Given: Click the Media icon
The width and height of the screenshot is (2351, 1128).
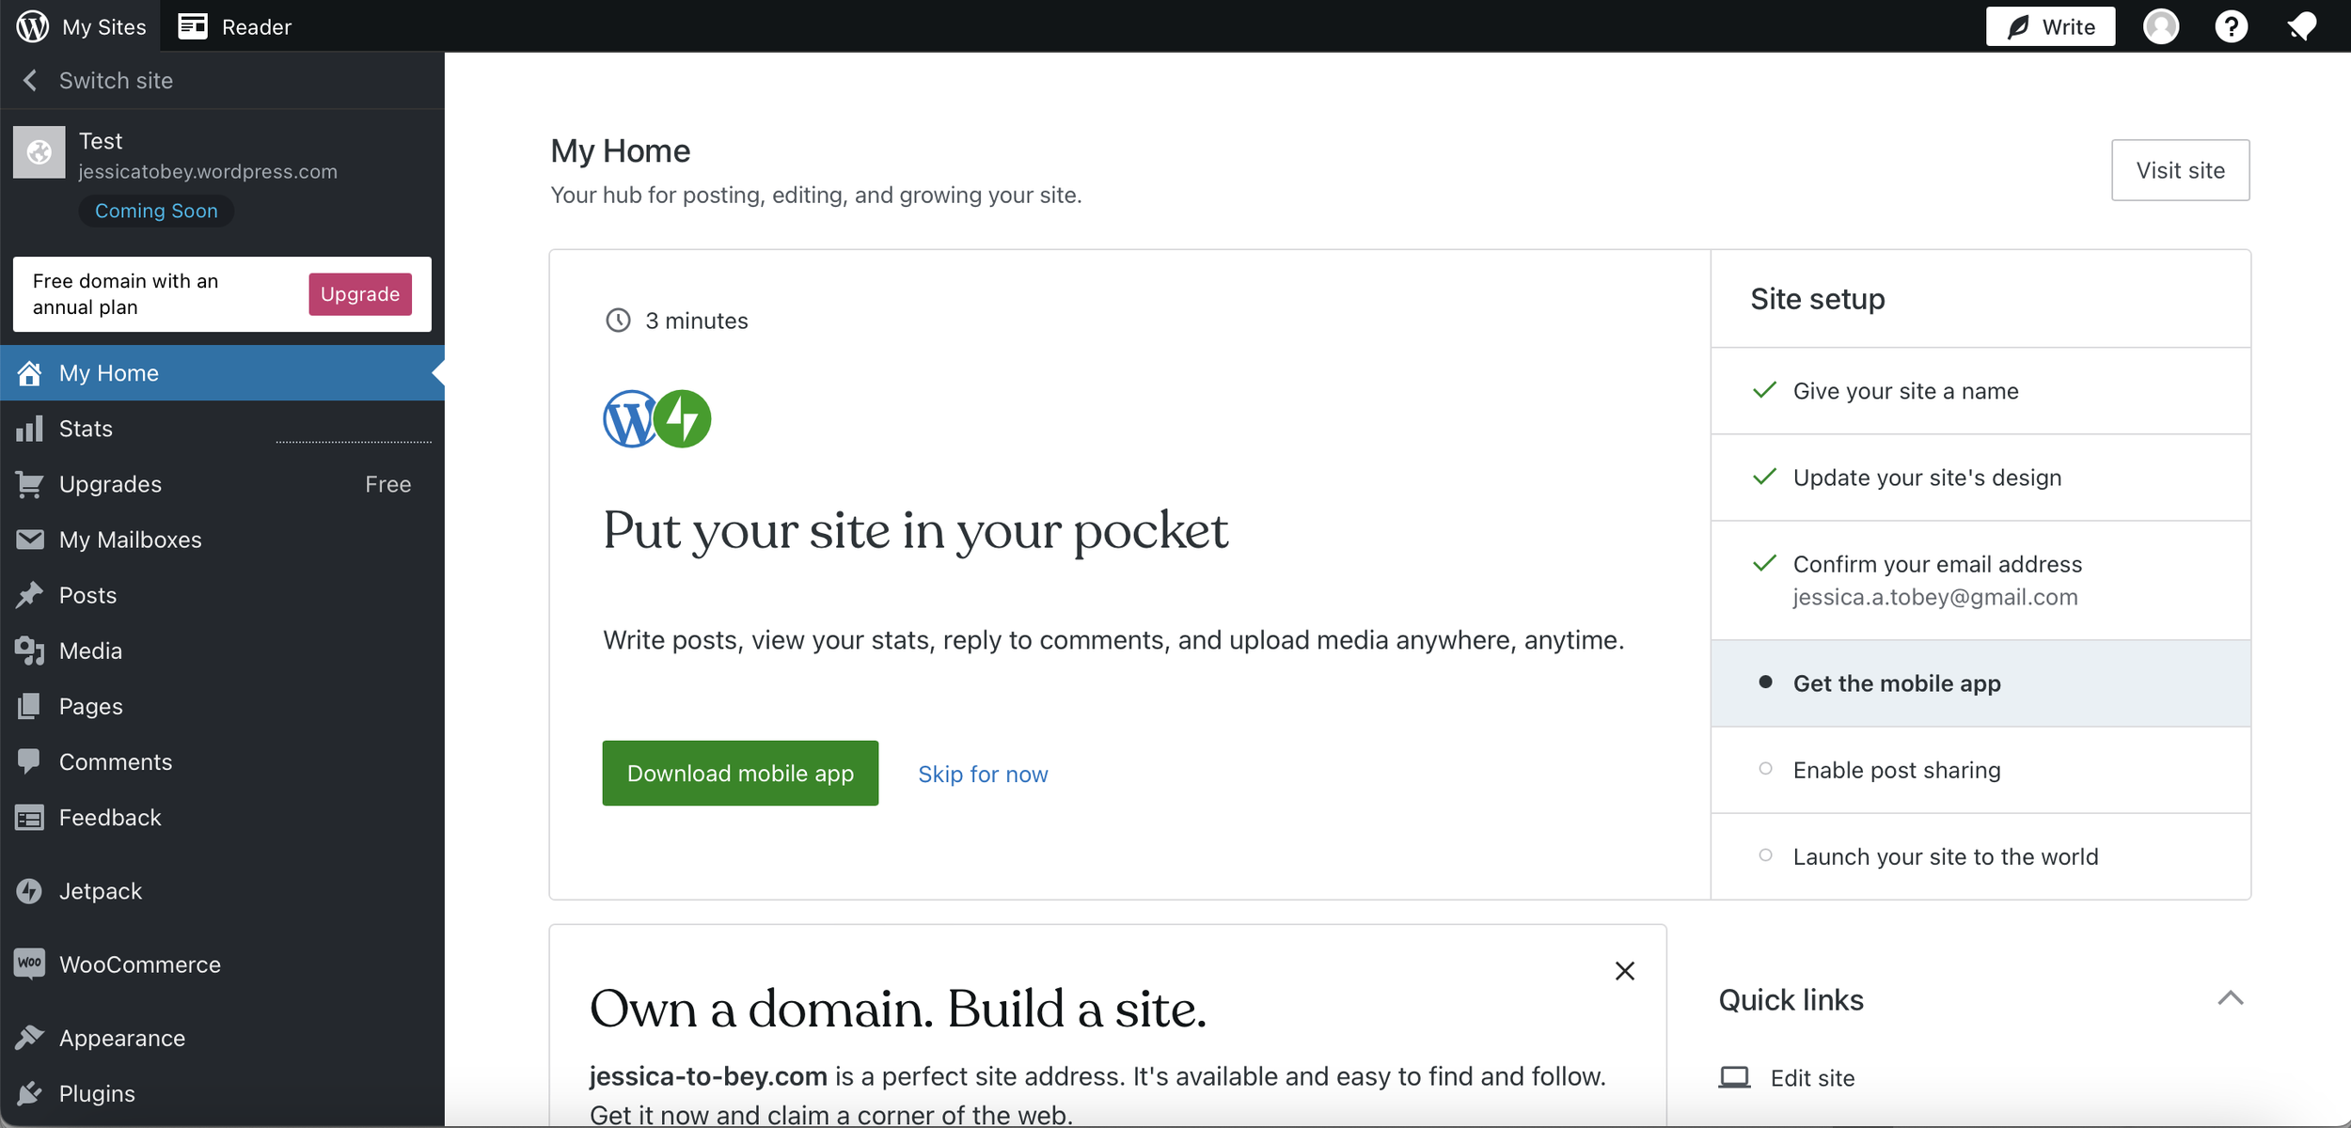Looking at the screenshot, I should coord(29,650).
